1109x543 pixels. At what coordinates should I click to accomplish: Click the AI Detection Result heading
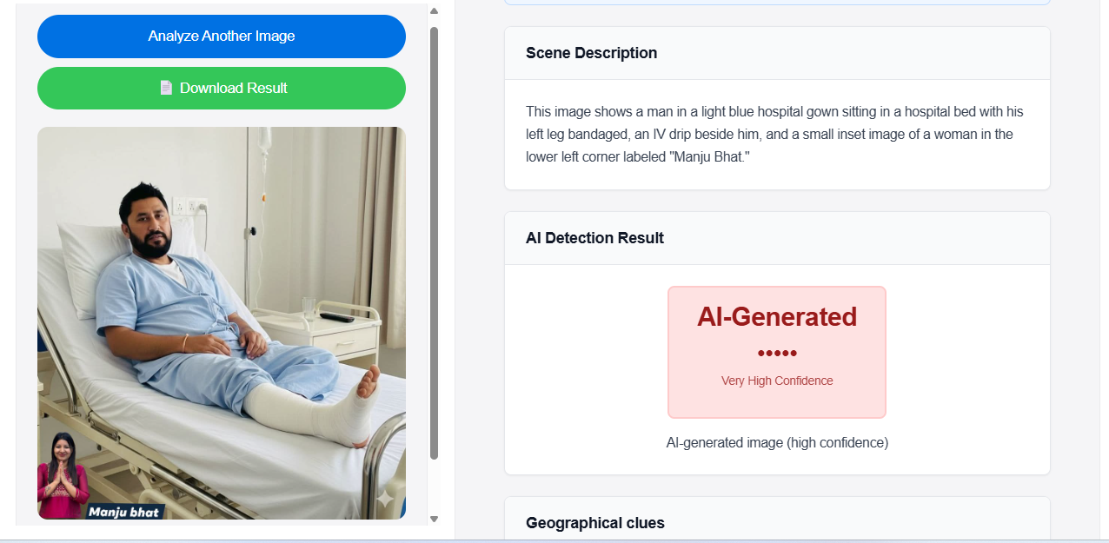coord(594,238)
